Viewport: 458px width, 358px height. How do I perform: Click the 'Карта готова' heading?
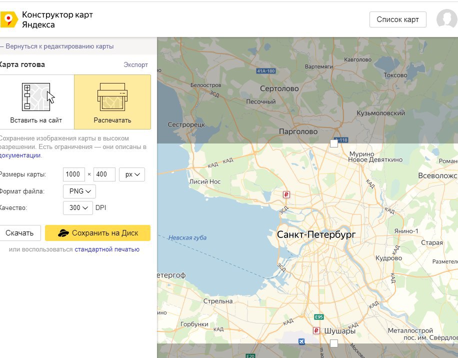22,64
